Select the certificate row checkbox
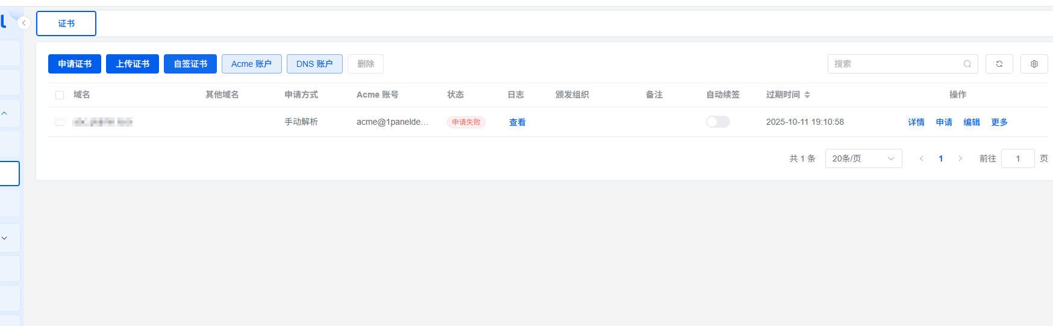Viewport: 1053px width, 326px height. (x=60, y=122)
